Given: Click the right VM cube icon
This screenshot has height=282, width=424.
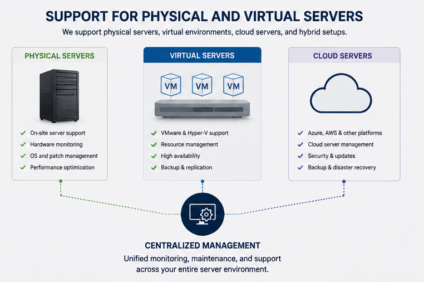Looking at the screenshot, I should [233, 85].
